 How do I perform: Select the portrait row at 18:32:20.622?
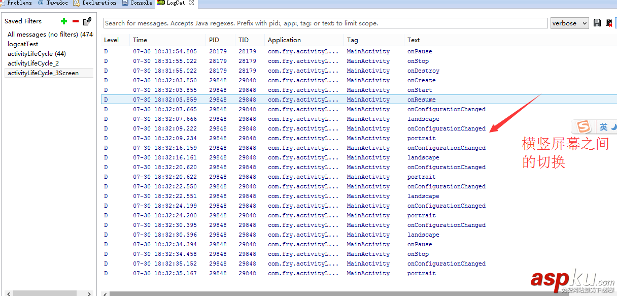click(359, 177)
